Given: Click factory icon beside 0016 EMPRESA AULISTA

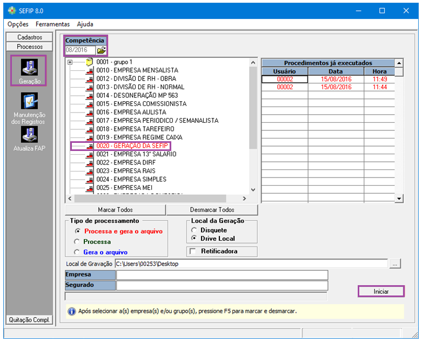Looking at the screenshot, I should [90, 113].
